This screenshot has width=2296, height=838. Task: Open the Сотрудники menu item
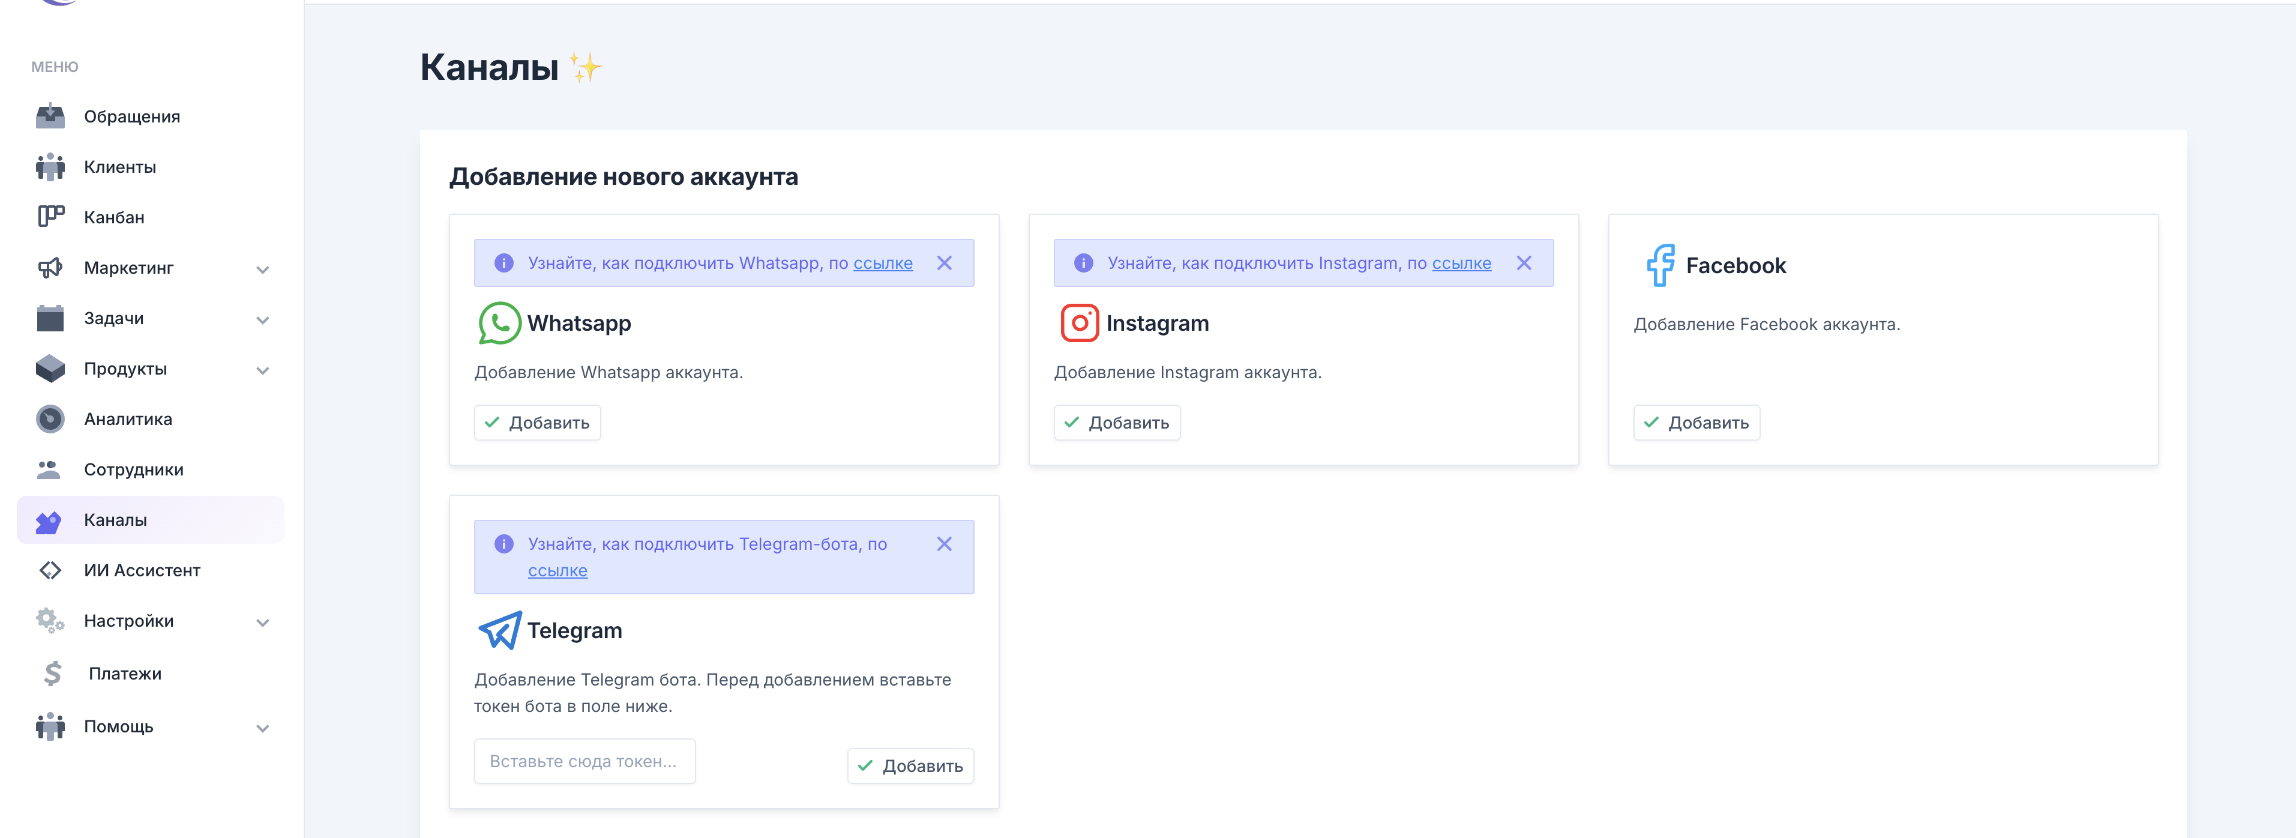133,470
